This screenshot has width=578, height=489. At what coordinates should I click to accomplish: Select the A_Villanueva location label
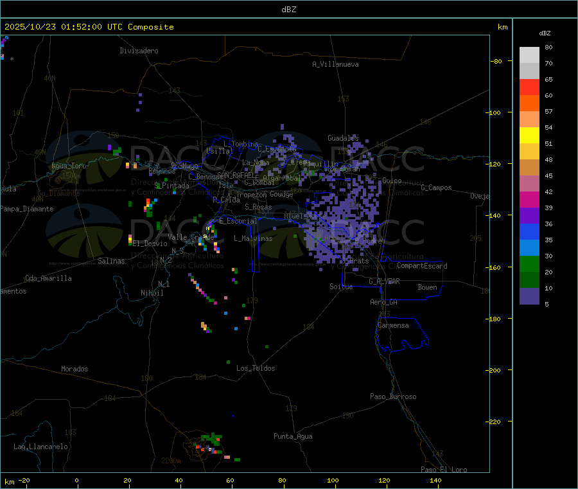tap(335, 64)
